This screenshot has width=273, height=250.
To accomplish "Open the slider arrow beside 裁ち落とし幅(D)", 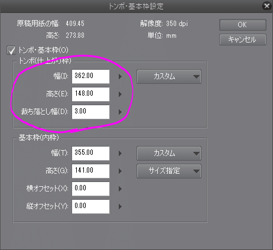I will [x=120, y=112].
